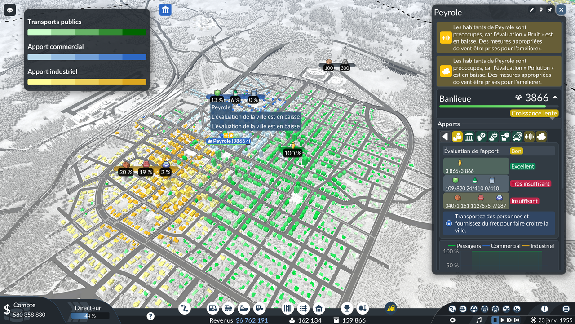Select the railway track tool
This screenshot has height=324, width=575.
click(x=303, y=308)
